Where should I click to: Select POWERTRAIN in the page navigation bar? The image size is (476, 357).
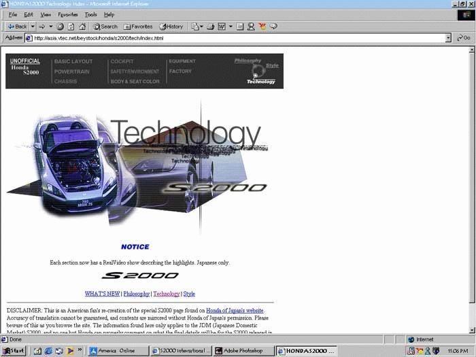pyautogui.click(x=73, y=71)
